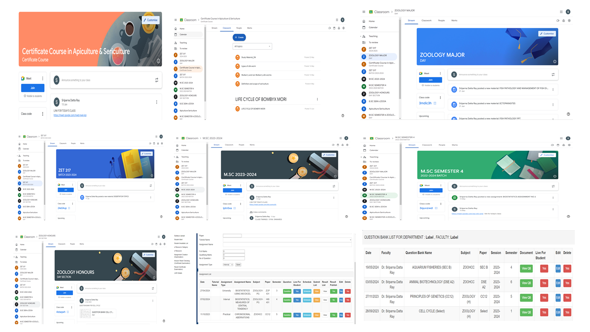Toggle Live For Student Yes for PRINCIPLES OF GENETICS
Image resolution: width=590 pixels, height=332 pixels.
pos(544,297)
